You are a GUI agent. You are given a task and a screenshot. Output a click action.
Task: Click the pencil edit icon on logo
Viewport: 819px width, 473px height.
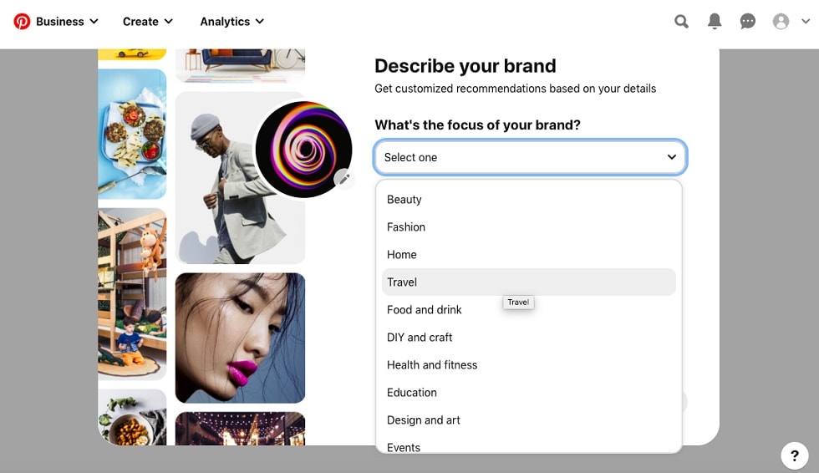[x=344, y=179]
